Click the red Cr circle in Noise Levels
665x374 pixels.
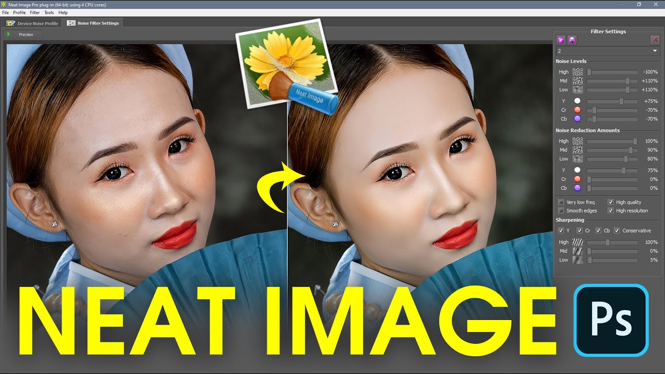click(577, 110)
